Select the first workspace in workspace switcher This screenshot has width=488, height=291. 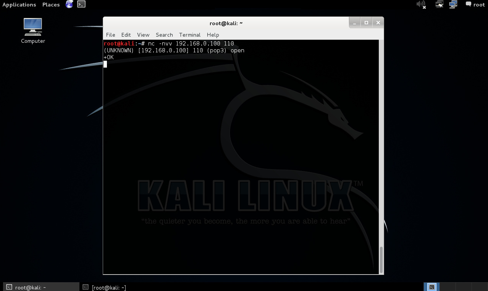pyautogui.click(x=432, y=287)
